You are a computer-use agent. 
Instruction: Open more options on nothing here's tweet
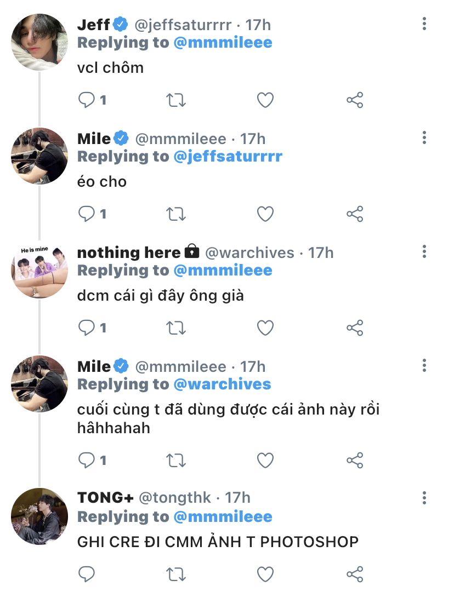click(424, 252)
